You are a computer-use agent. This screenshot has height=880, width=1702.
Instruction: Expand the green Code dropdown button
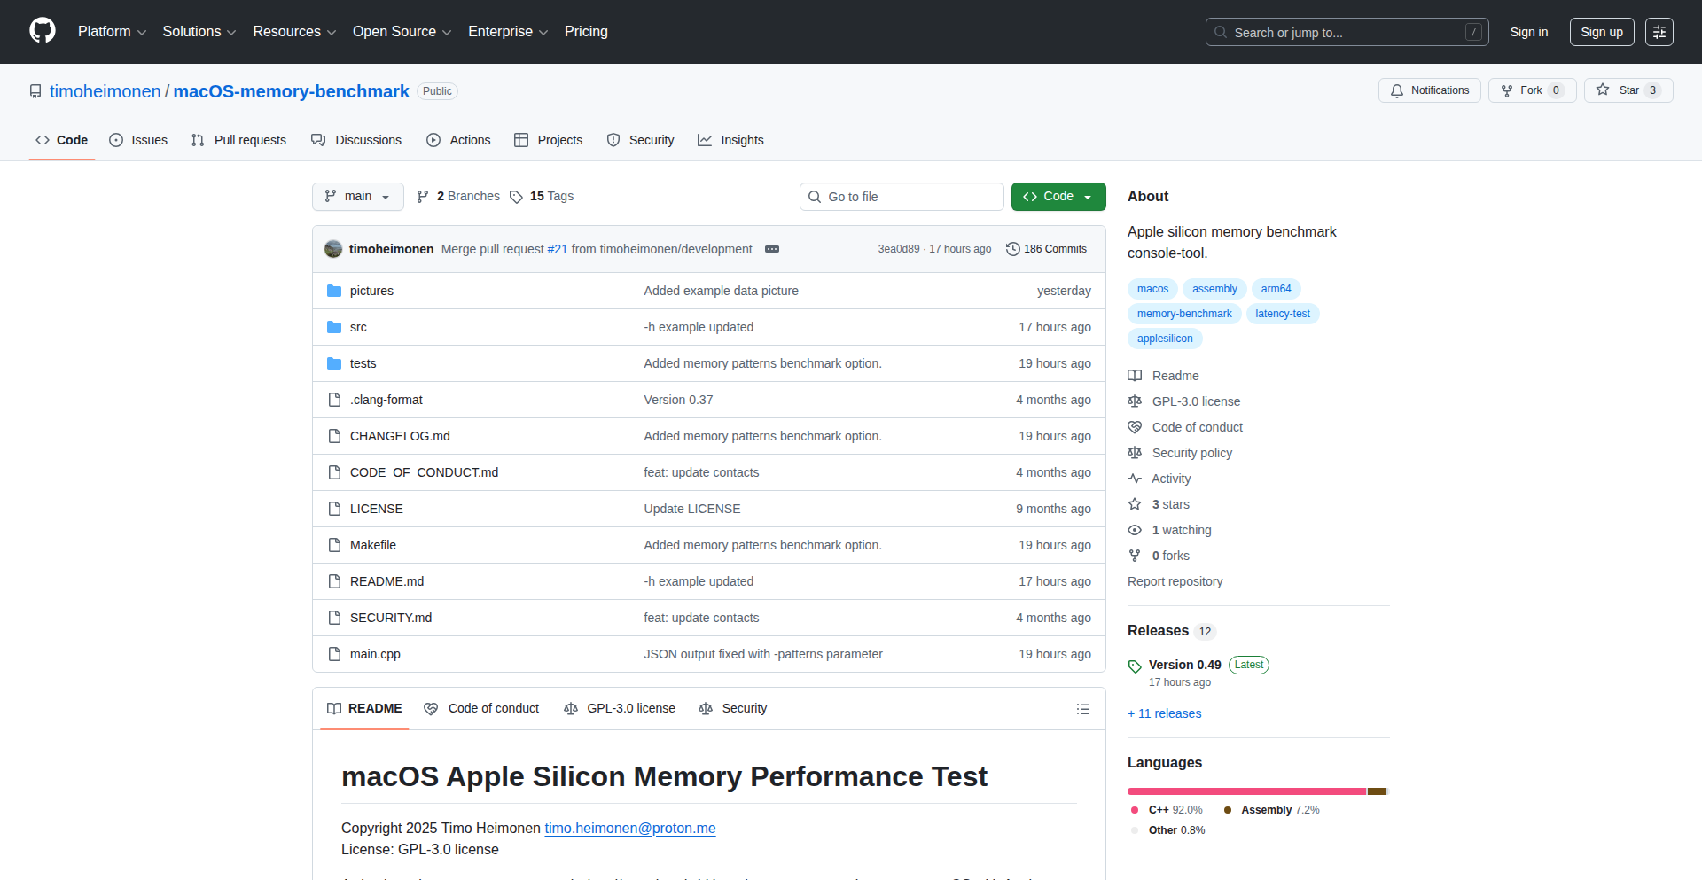[x=1058, y=197]
